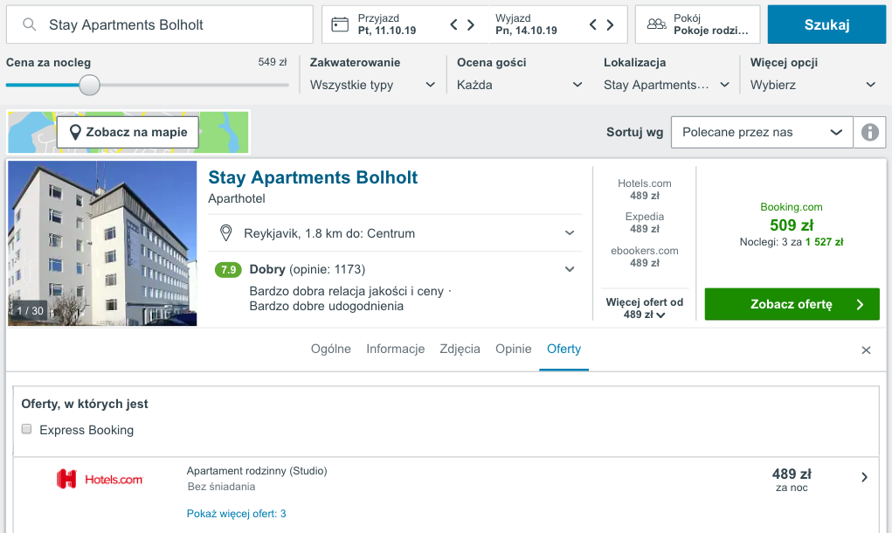Image resolution: width=892 pixels, height=533 pixels.
Task: Click the price per night slider handle
Action: click(89, 86)
